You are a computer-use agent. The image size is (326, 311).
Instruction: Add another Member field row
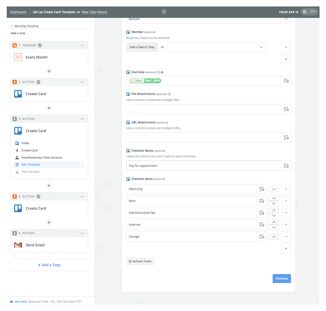(286, 59)
